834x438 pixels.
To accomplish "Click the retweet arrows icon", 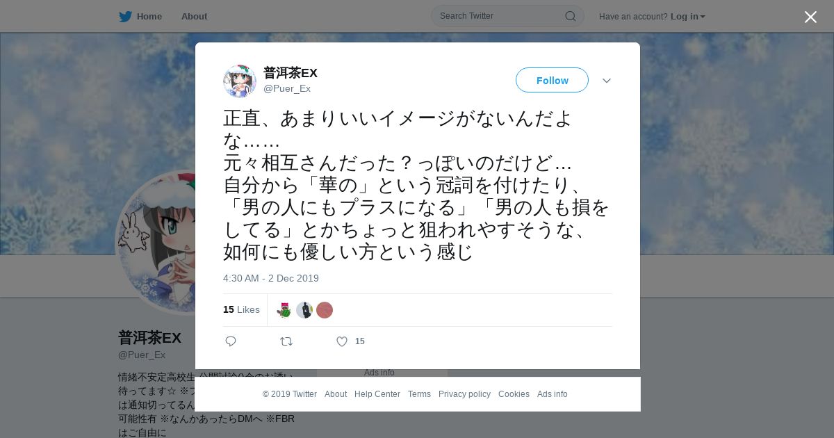I will click(286, 341).
